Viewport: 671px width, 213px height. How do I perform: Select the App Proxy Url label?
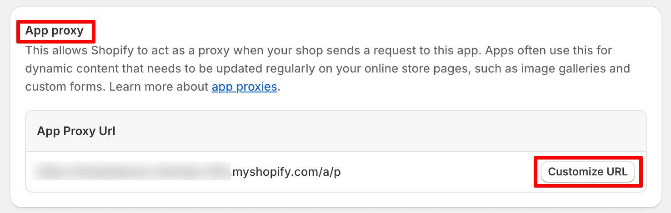pyautogui.click(x=76, y=131)
